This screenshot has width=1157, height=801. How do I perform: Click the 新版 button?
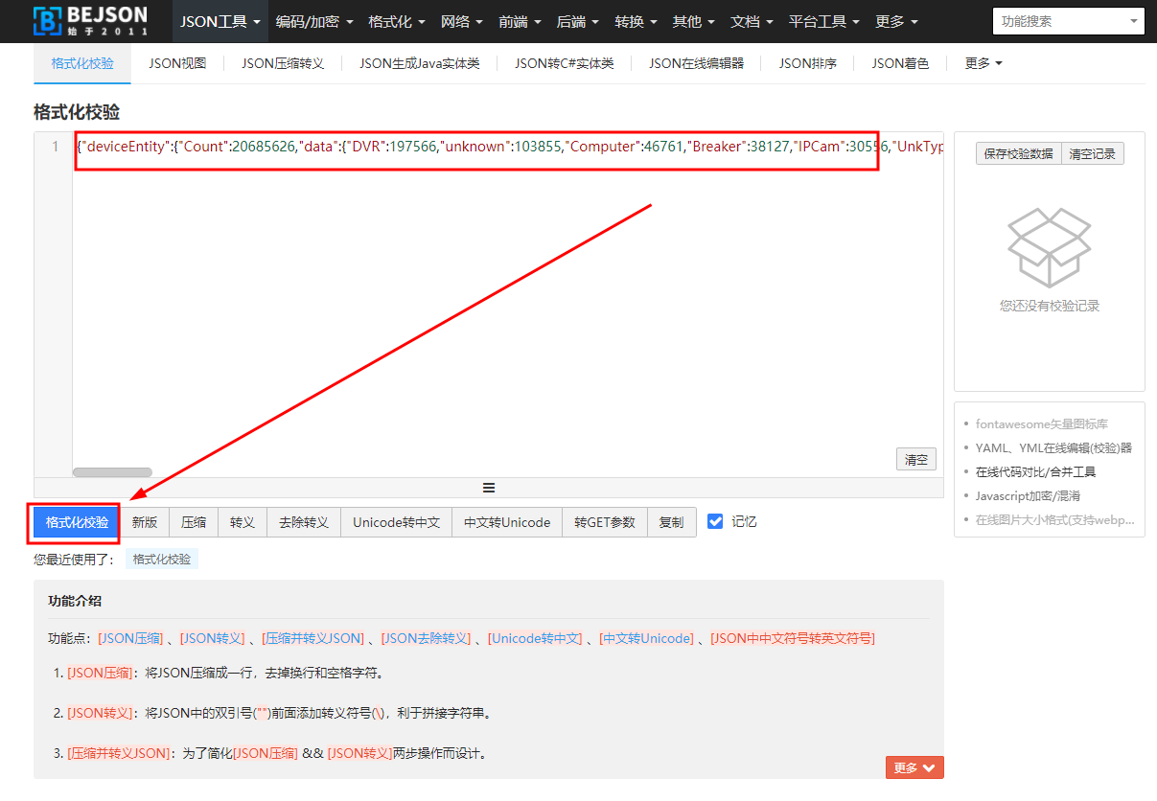click(145, 522)
